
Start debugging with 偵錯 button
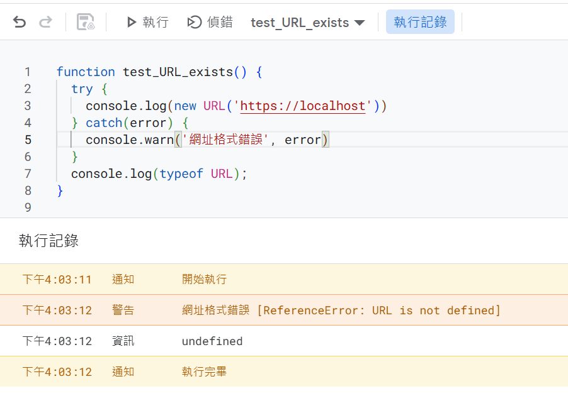coord(210,22)
